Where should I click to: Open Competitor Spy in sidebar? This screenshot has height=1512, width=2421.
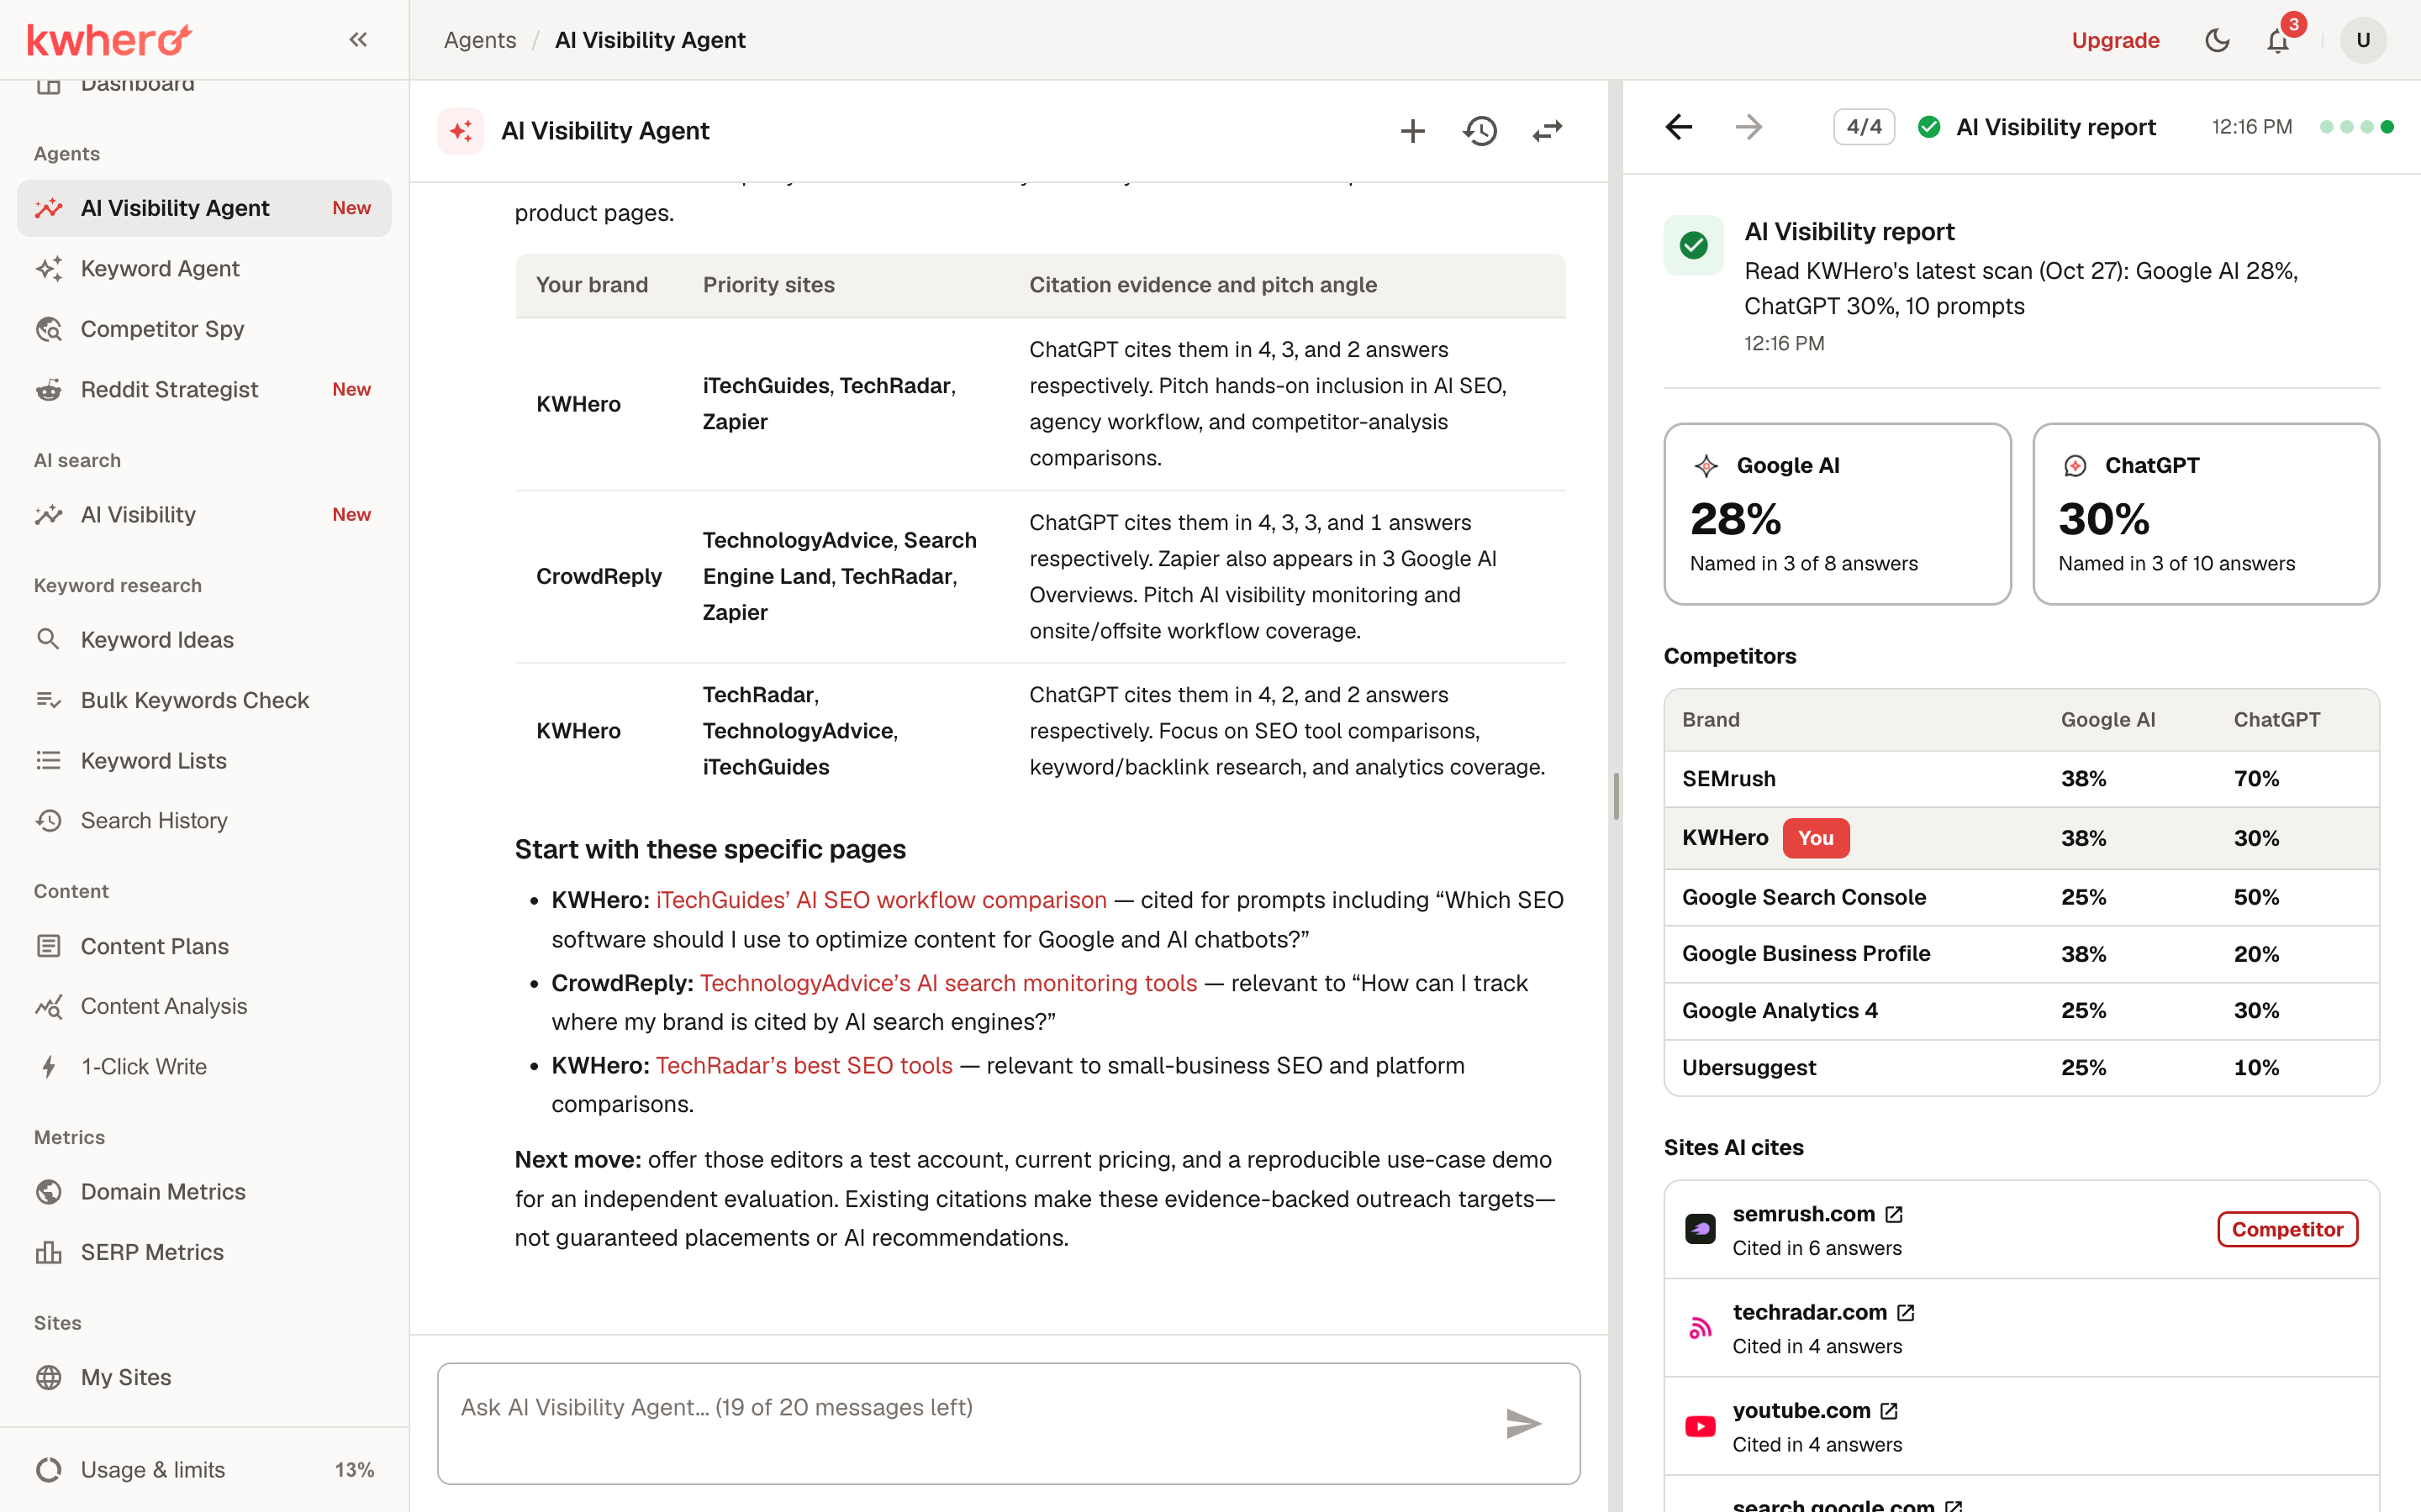point(204,329)
